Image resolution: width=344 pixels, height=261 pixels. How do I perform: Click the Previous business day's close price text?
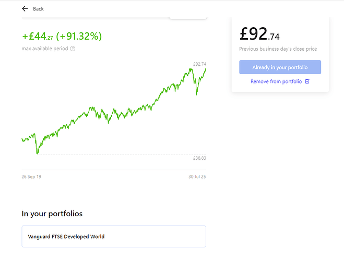[x=278, y=49]
